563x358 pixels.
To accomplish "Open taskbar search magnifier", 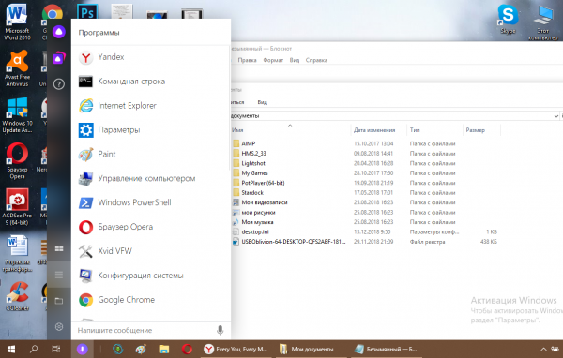I will click(34, 349).
